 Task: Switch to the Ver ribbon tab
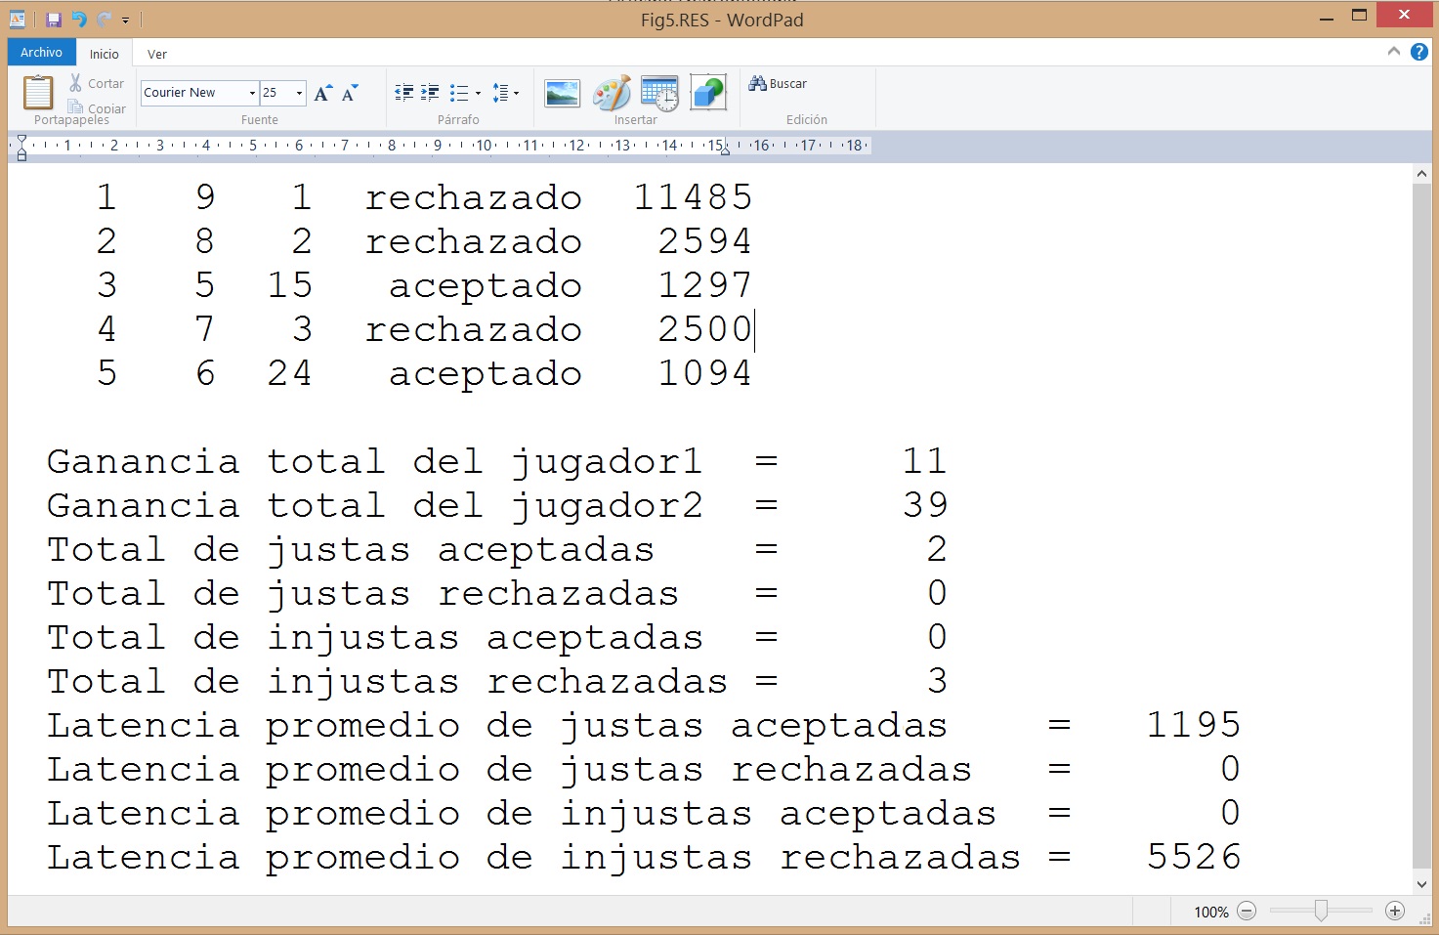[x=156, y=54]
